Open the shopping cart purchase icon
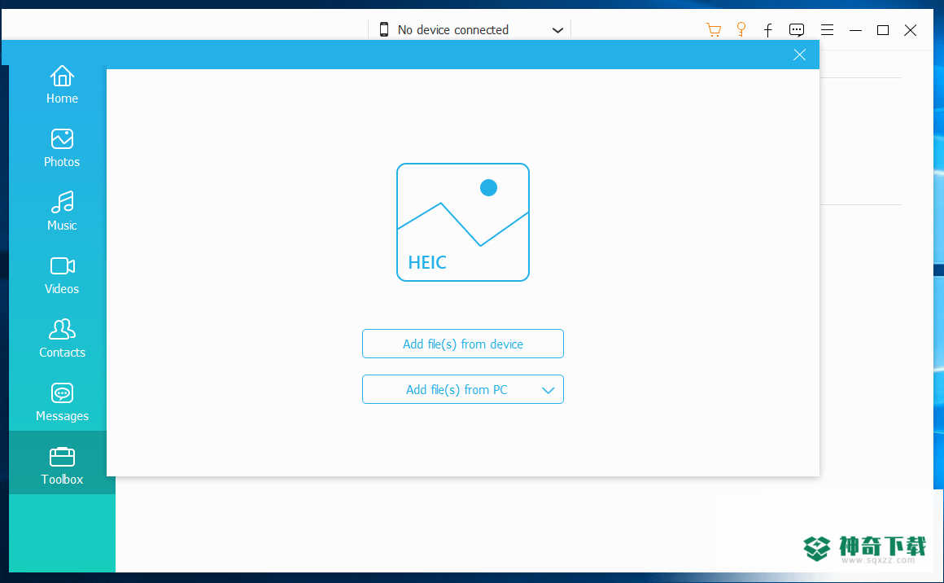This screenshot has height=583, width=944. point(714,29)
